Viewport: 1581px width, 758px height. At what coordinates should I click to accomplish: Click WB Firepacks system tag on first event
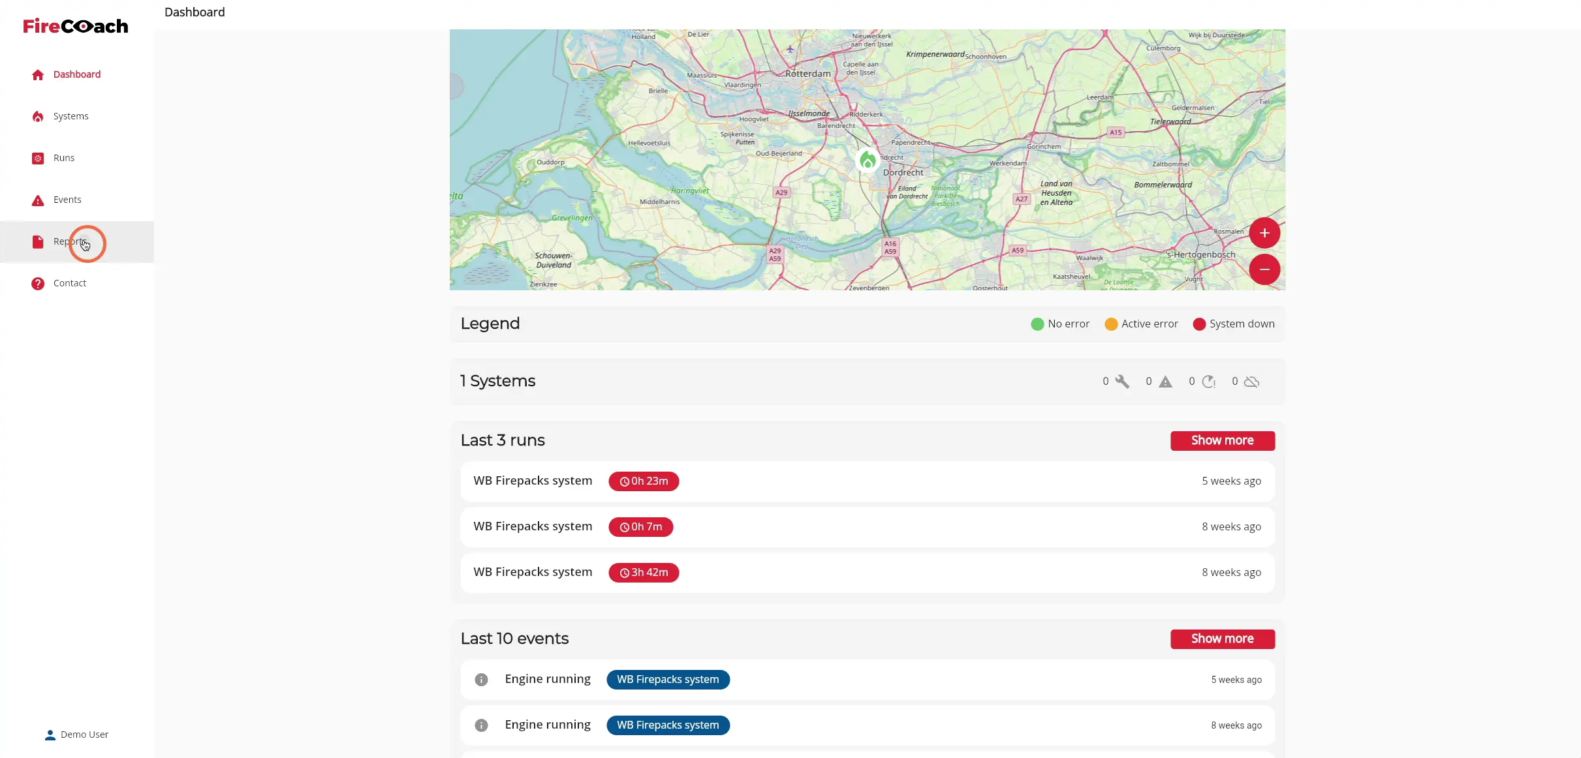tap(668, 680)
